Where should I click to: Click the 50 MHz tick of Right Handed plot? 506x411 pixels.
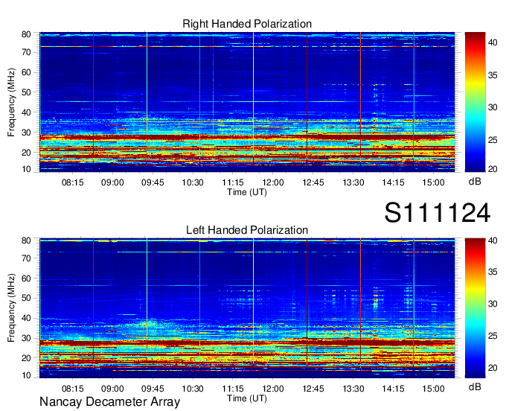click(x=26, y=92)
